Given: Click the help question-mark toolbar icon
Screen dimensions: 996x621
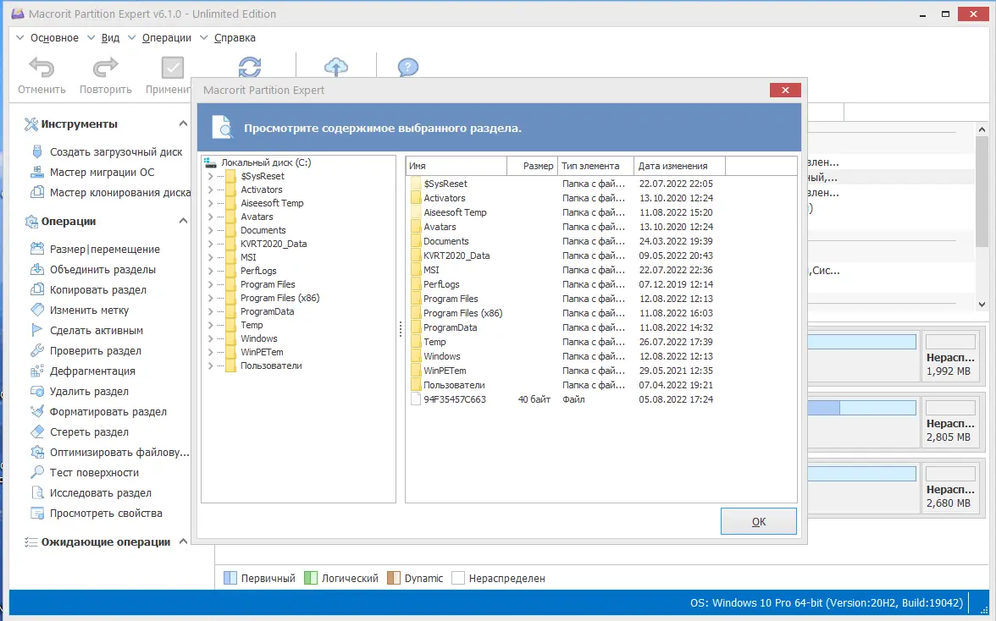Looking at the screenshot, I should coord(408,67).
